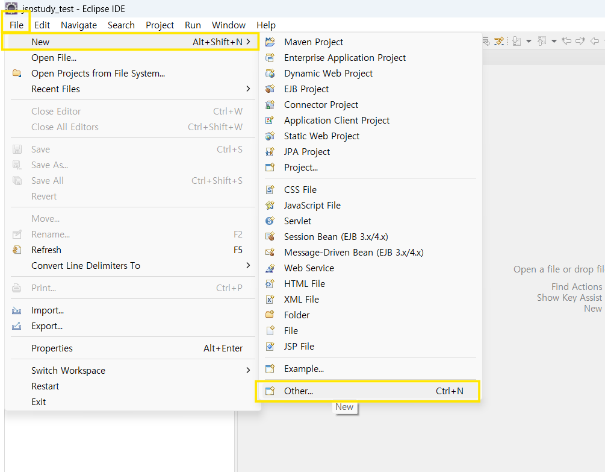Viewport: 605px width, 472px height.
Task: Open the Window menu
Action: [228, 25]
